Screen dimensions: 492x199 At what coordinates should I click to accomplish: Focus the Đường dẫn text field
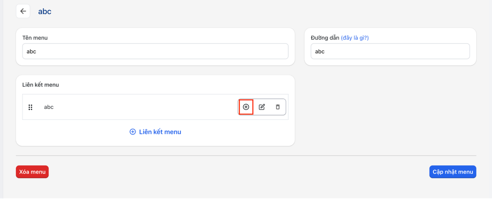pyautogui.click(x=390, y=52)
